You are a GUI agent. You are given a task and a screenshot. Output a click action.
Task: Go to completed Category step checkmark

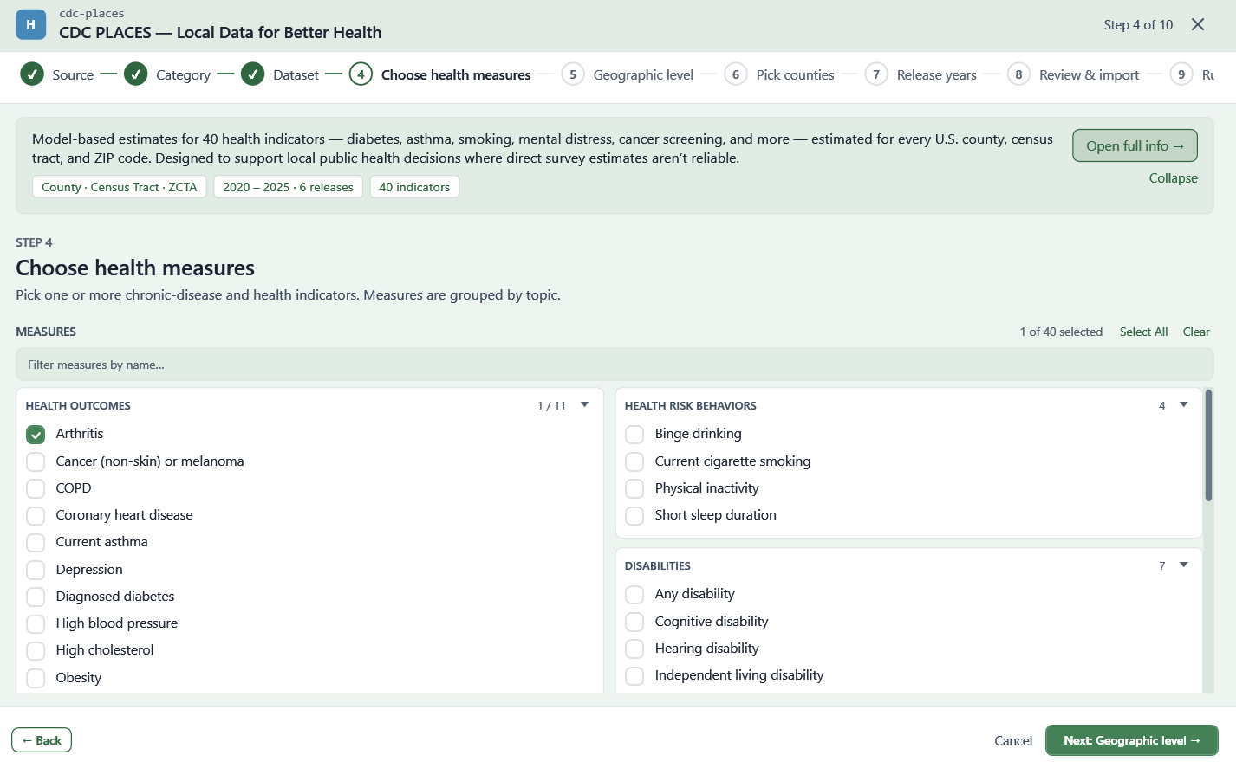pos(135,74)
